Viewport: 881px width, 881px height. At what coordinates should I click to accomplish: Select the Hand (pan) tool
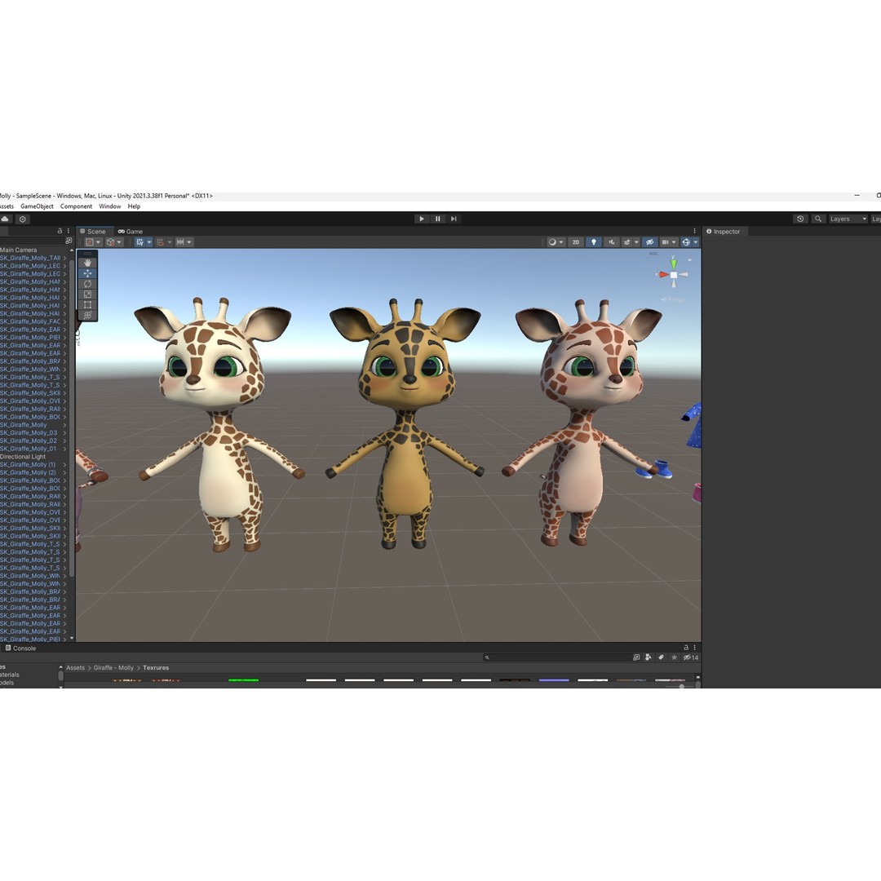86,263
